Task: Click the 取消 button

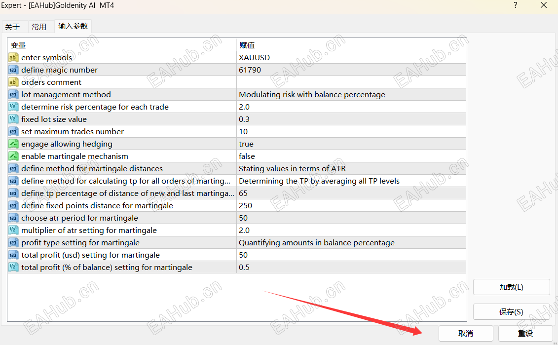Action: [466, 333]
